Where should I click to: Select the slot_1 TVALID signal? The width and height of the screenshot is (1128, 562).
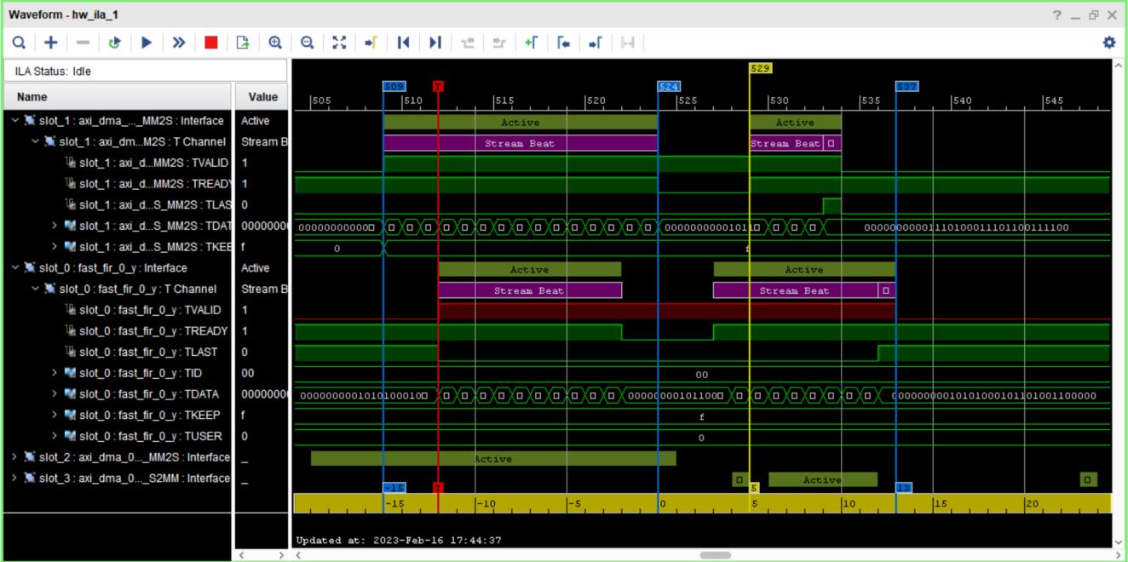147,163
